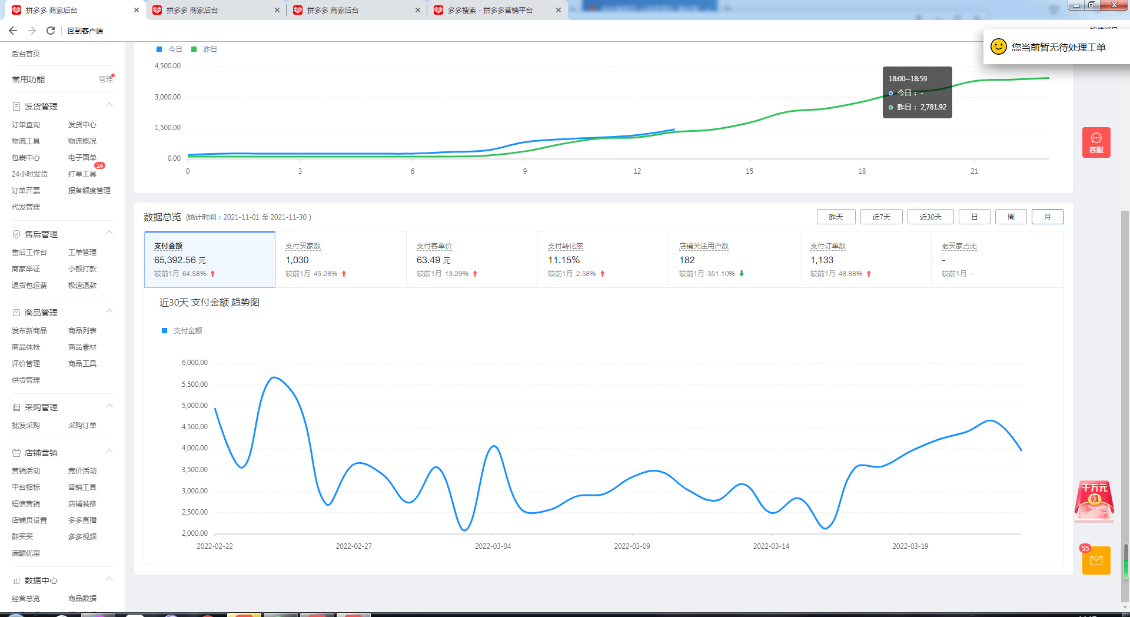Select the 月 time range
Image resolution: width=1130 pixels, height=617 pixels.
click(1047, 217)
